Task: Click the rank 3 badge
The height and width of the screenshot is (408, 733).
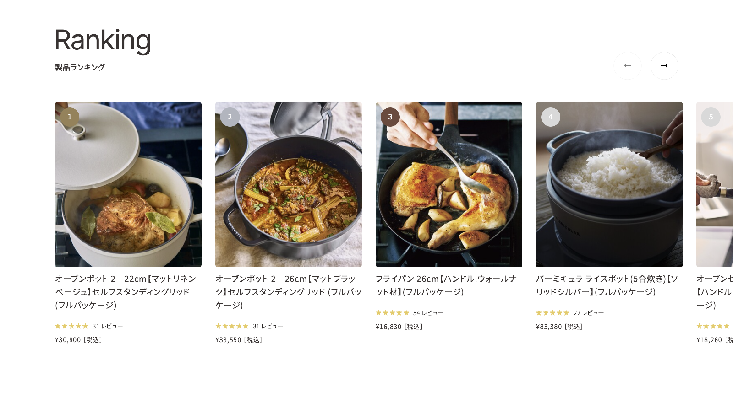Action: pyautogui.click(x=390, y=117)
